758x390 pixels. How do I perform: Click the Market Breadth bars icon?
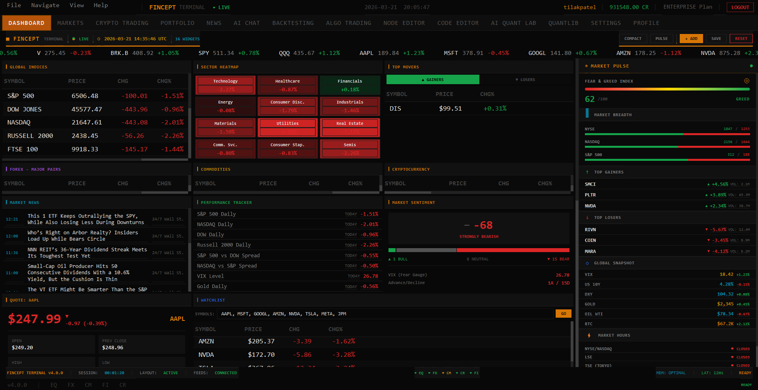(586, 115)
